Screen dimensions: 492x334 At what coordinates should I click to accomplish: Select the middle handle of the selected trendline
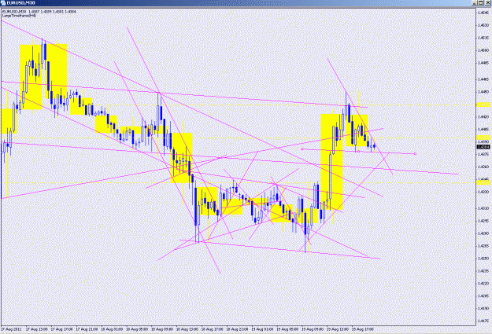tap(359, 152)
